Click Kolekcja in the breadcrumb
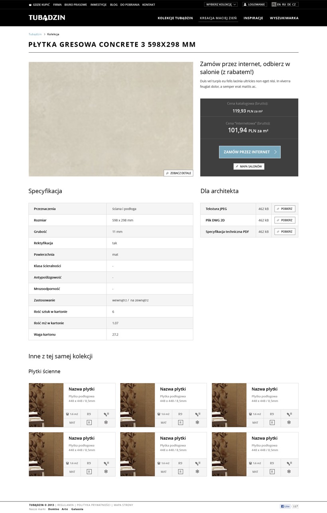This screenshot has height=513, width=327. tap(53, 34)
